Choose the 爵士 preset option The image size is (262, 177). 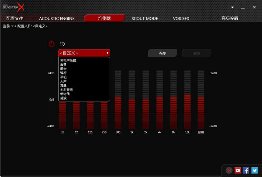click(63, 69)
